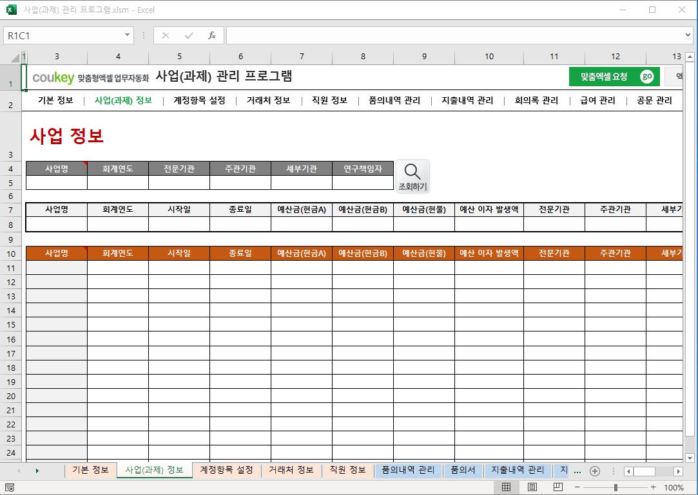Select column header 10

coord(489,57)
